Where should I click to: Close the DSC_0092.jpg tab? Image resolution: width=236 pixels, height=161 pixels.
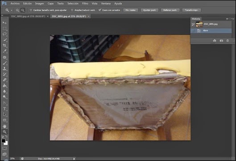pos(48,16)
